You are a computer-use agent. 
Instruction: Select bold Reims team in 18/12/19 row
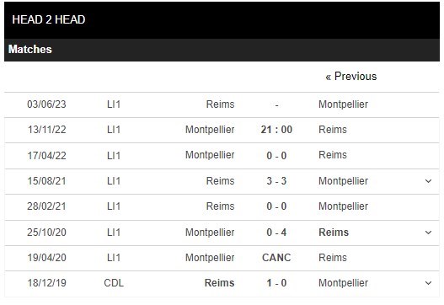click(219, 283)
